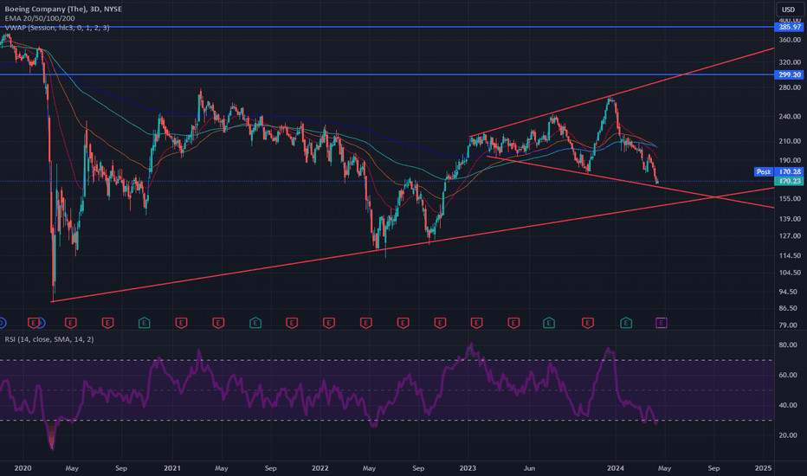Click the 385.97 horizontal line price label
This screenshot has width=807, height=476.
pyautogui.click(x=790, y=27)
